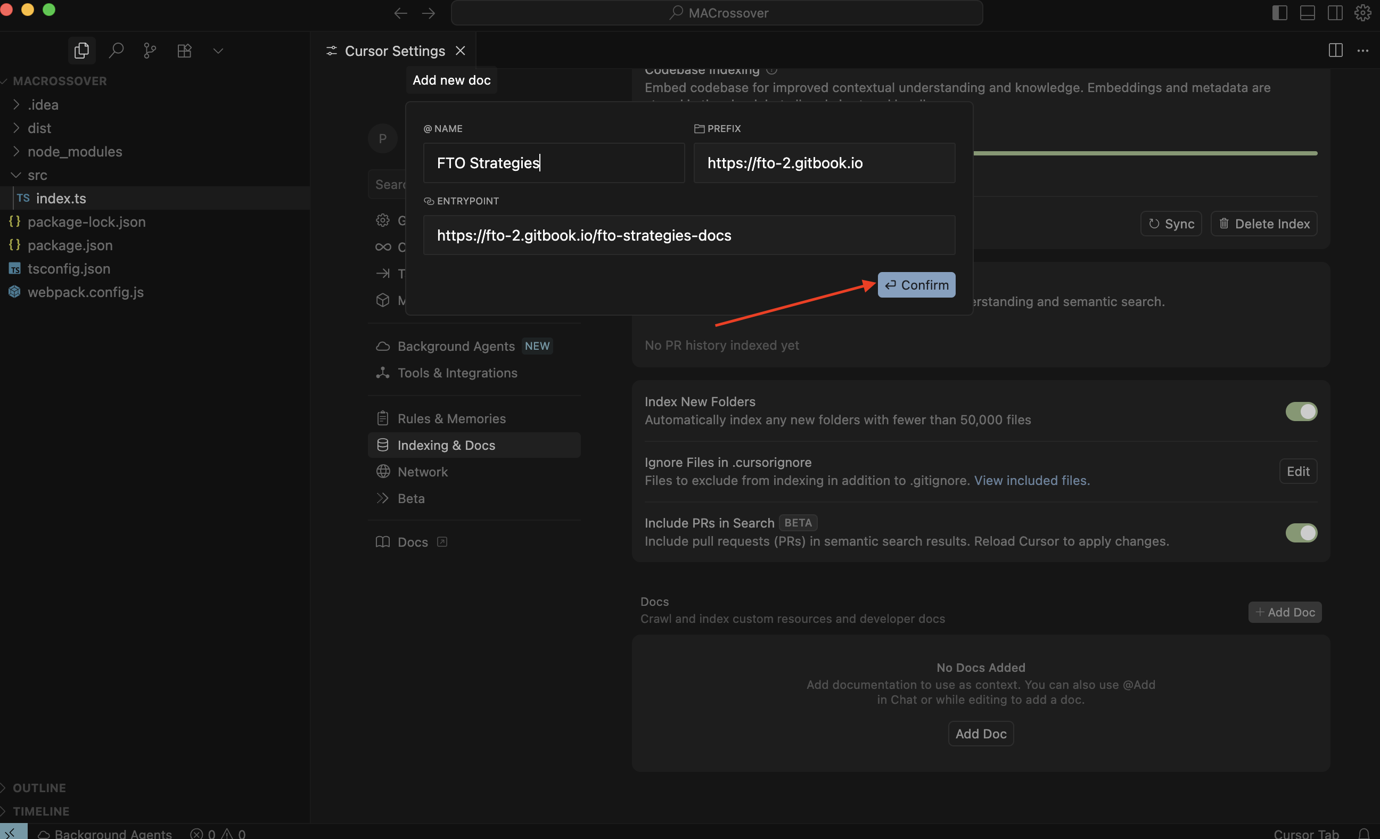Turn off Include PRs in Search

click(1301, 532)
